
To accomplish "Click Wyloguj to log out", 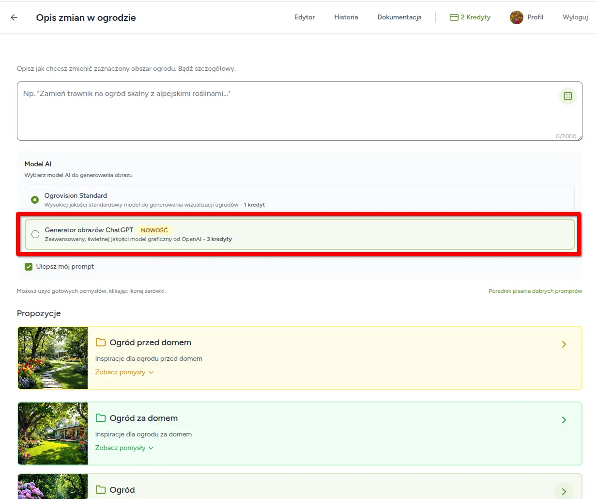I will coord(575,17).
